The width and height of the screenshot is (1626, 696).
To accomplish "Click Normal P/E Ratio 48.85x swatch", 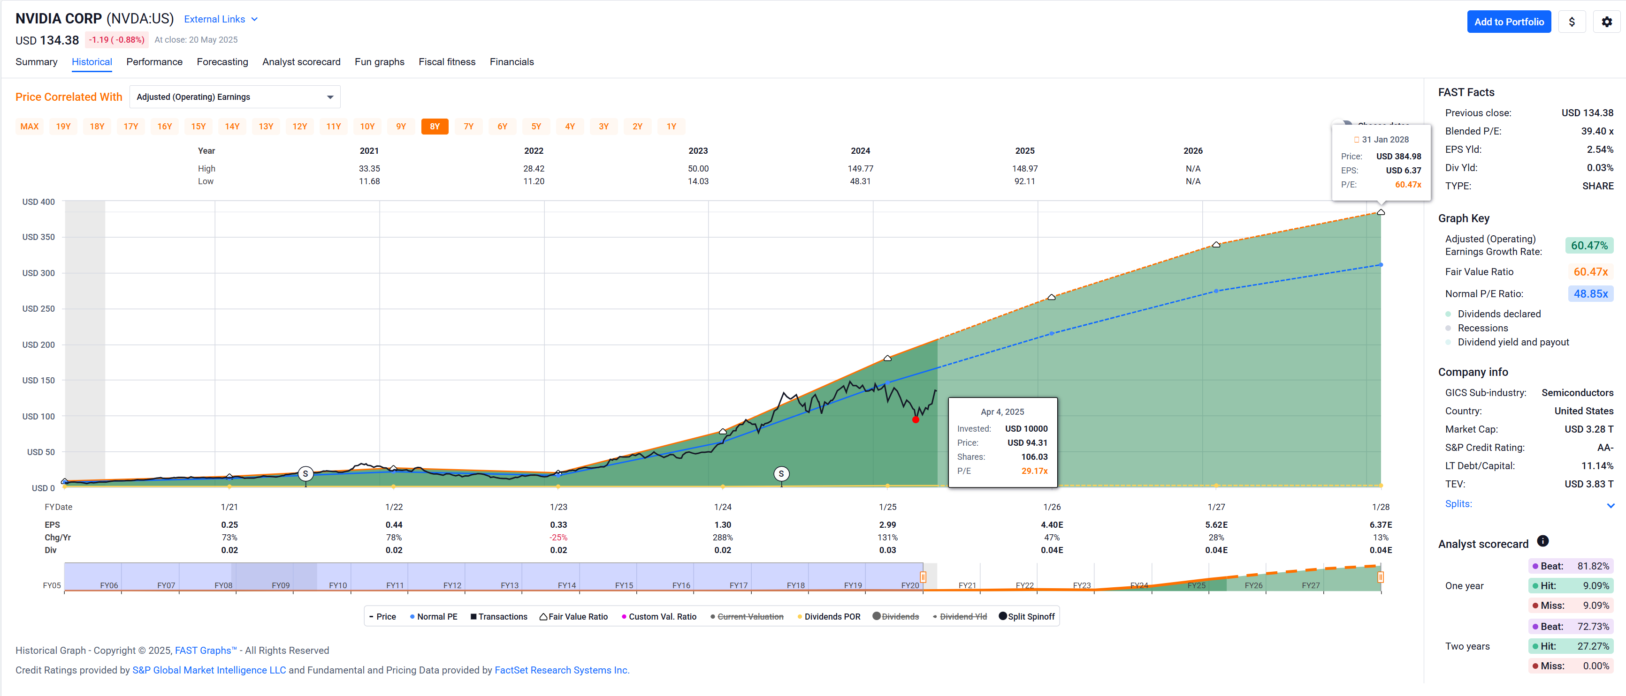I will (x=1591, y=294).
